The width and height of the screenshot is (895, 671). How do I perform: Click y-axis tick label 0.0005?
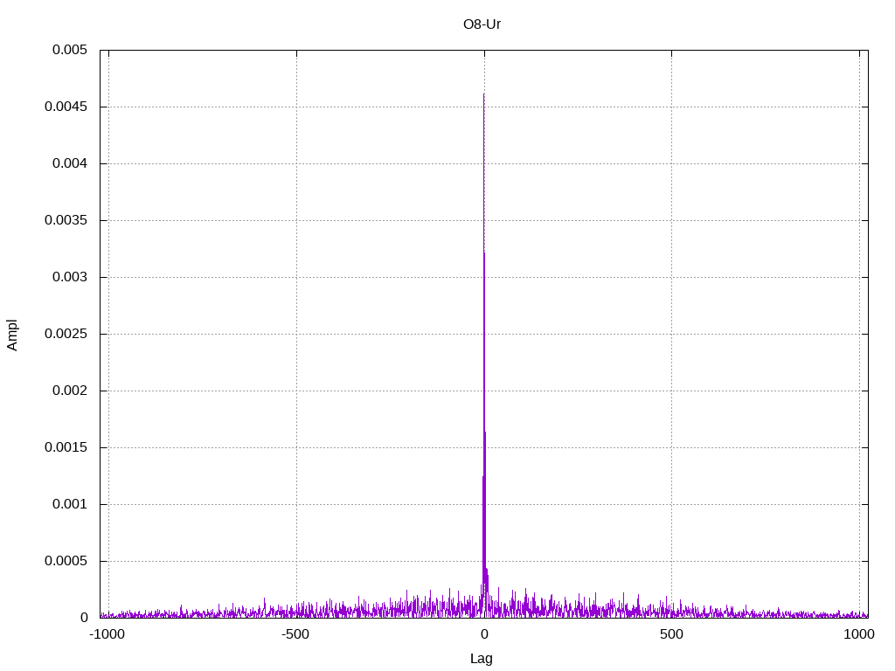pyautogui.click(x=66, y=561)
